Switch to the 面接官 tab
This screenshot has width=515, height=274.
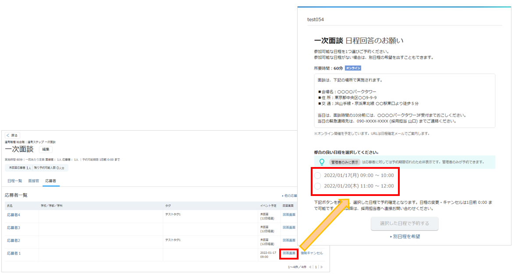[x=33, y=181]
